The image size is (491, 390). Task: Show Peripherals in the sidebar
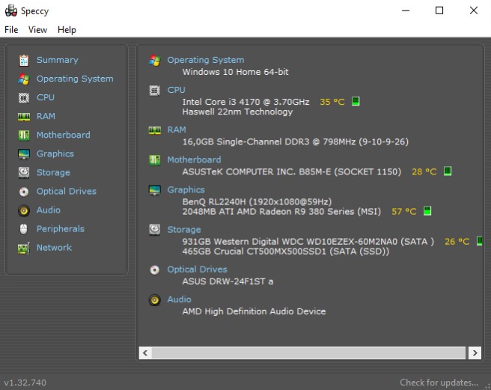coord(61,229)
